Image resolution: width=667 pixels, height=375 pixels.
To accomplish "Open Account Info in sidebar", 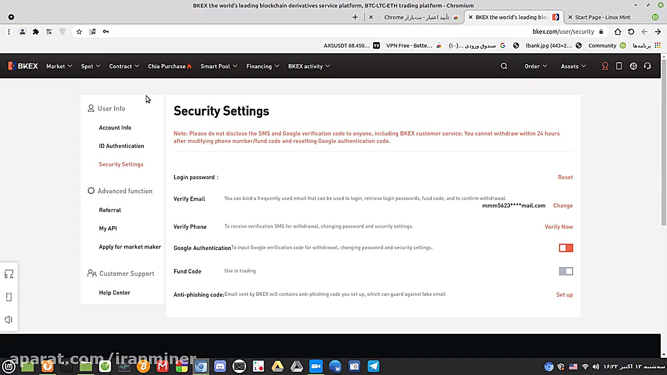I will point(115,128).
